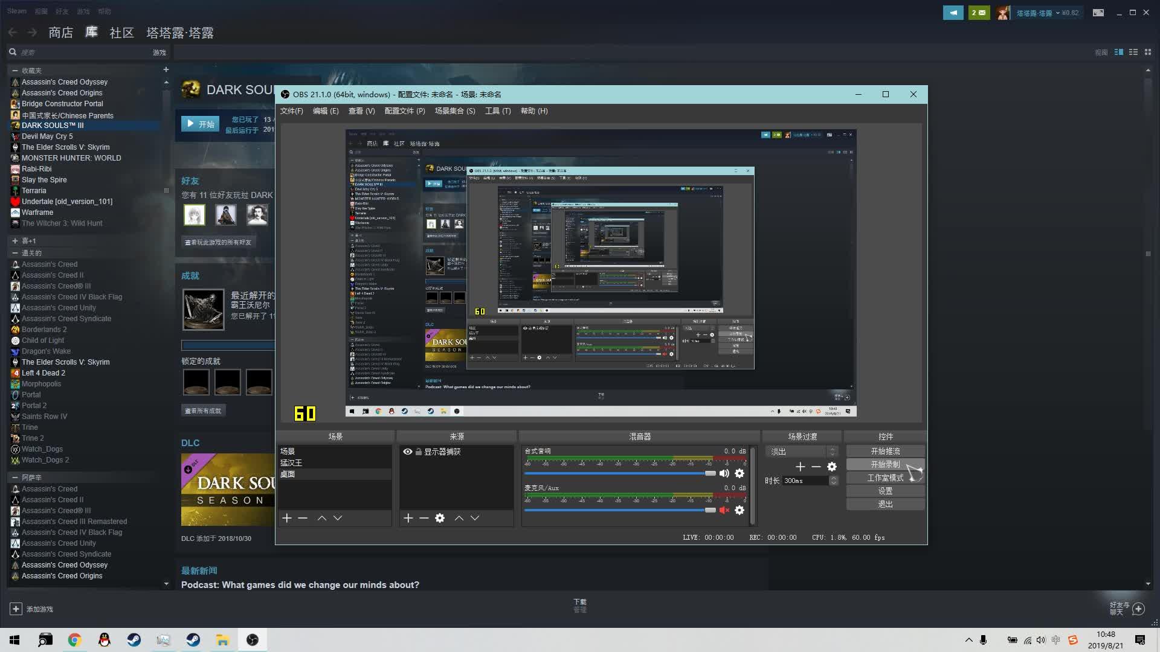Click 工作室模式 studio mode button
Image resolution: width=1160 pixels, height=652 pixels.
(x=885, y=478)
